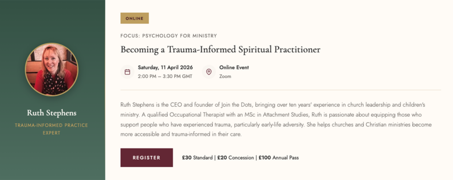Select the Saturday, 11 April 2026 date
Viewport: 453px width, 180px height.
[165, 68]
